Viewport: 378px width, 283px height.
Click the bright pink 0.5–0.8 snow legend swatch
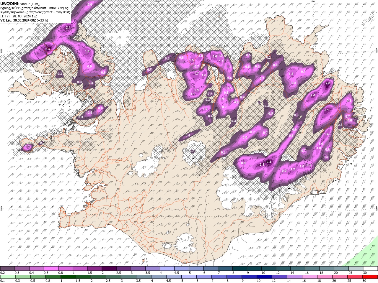click(51, 268)
